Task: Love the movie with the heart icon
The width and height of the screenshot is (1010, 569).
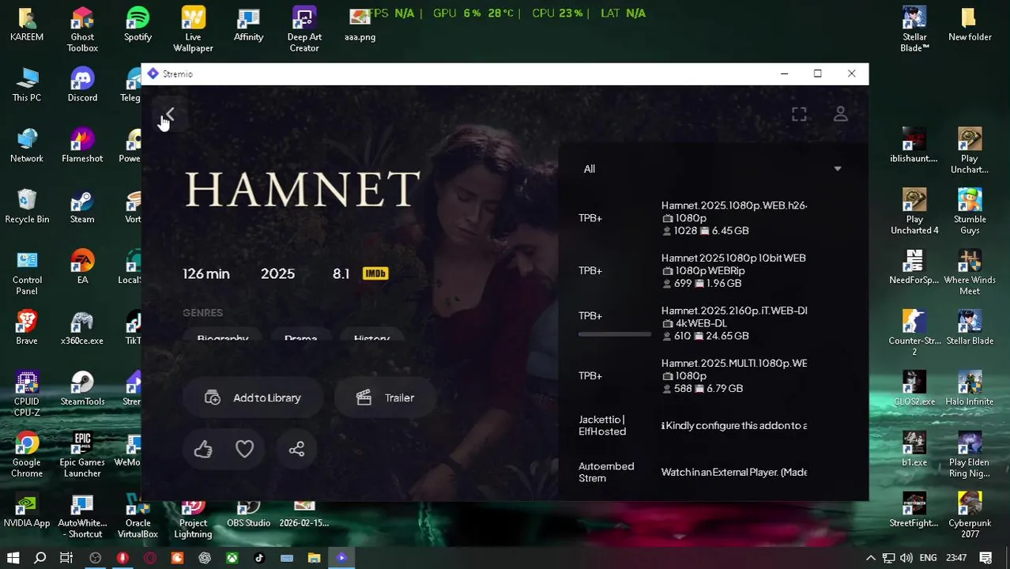Action: 244,449
